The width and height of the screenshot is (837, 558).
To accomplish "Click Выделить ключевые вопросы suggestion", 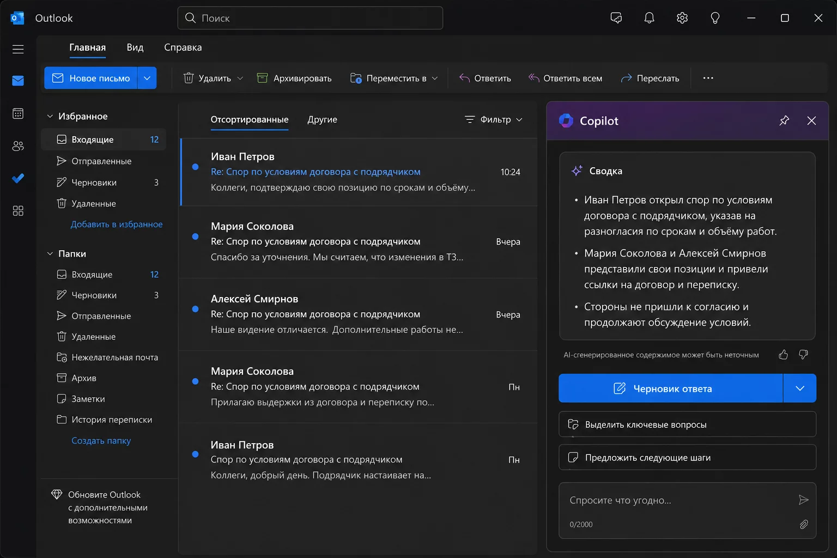I will (x=687, y=424).
